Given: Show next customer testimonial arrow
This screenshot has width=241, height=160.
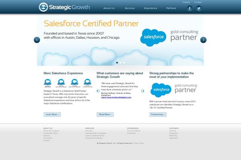Looking at the screenshot, I should tap(143, 91).
